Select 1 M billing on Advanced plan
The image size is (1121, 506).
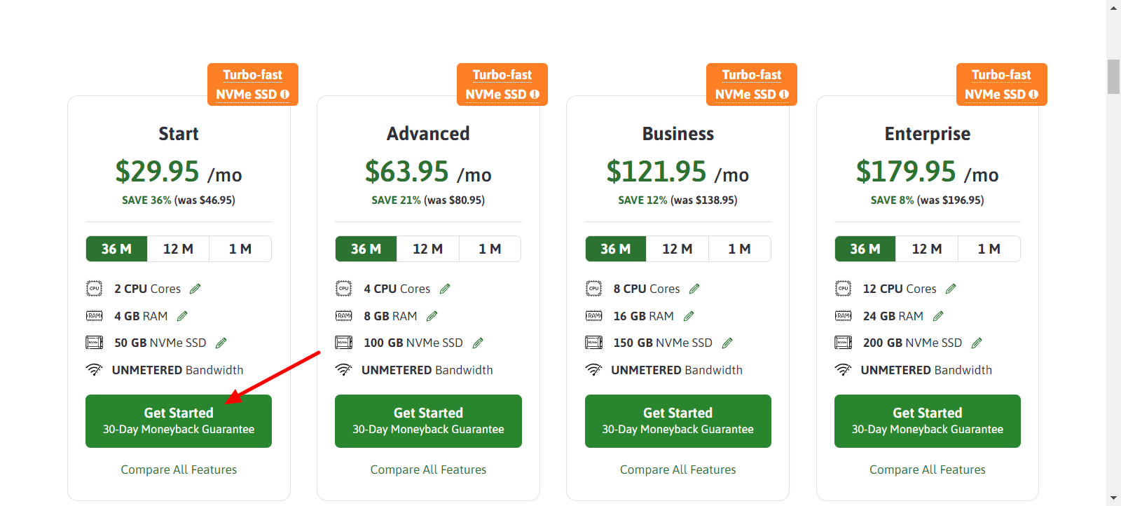point(490,249)
